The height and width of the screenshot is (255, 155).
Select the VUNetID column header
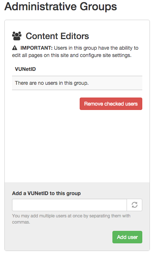coord(25,69)
